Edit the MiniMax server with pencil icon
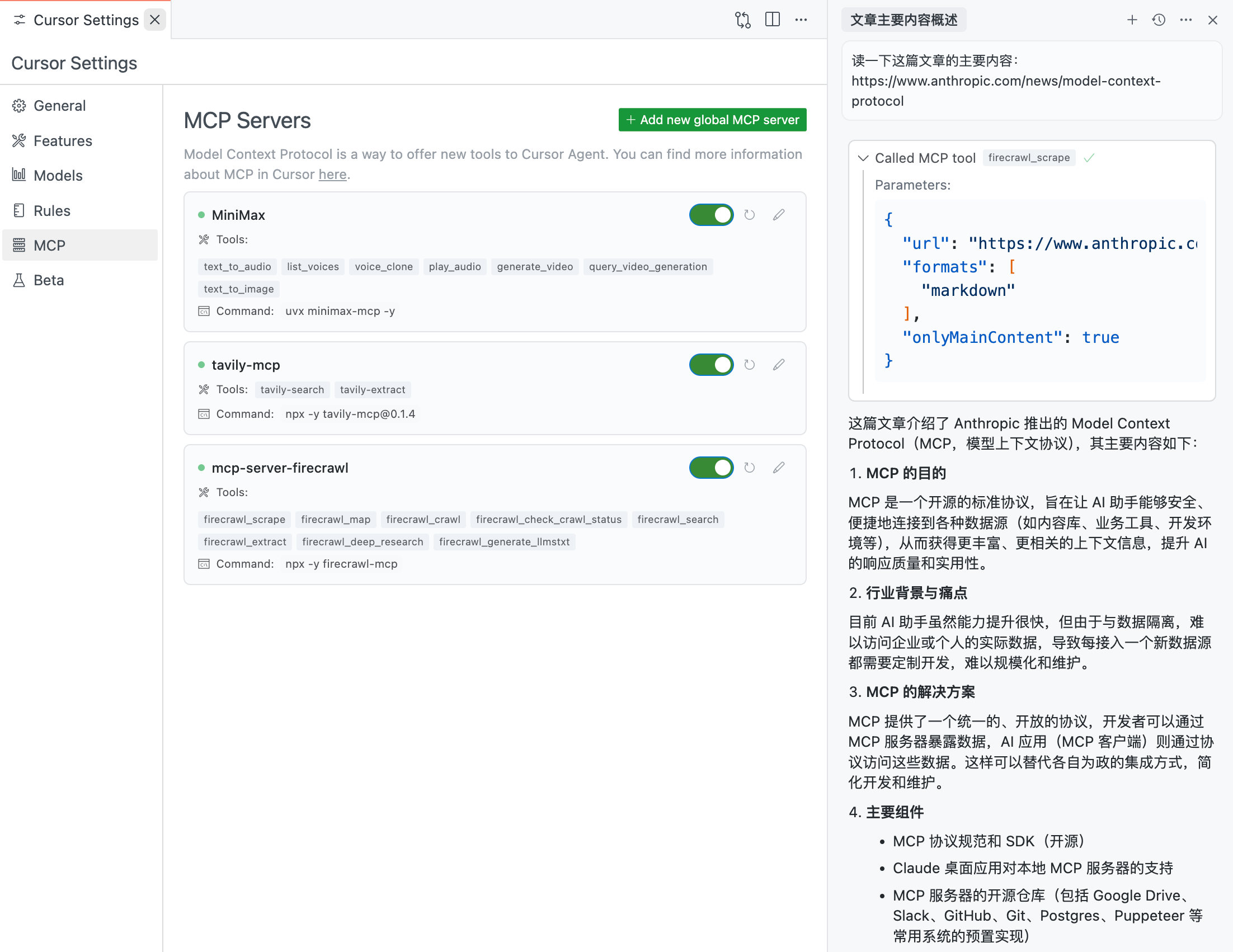This screenshot has width=1233, height=952. pos(779,215)
